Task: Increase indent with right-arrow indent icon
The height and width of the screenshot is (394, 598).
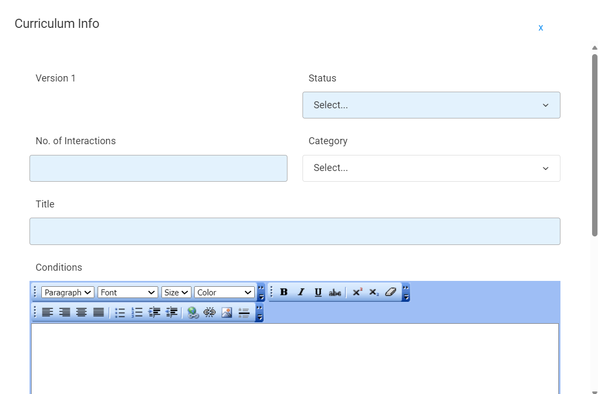Action: pyautogui.click(x=154, y=313)
